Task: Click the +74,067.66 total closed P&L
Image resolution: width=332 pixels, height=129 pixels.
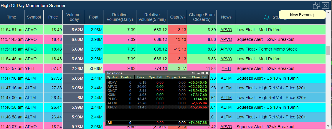Action: pyautogui.click(x=197, y=123)
